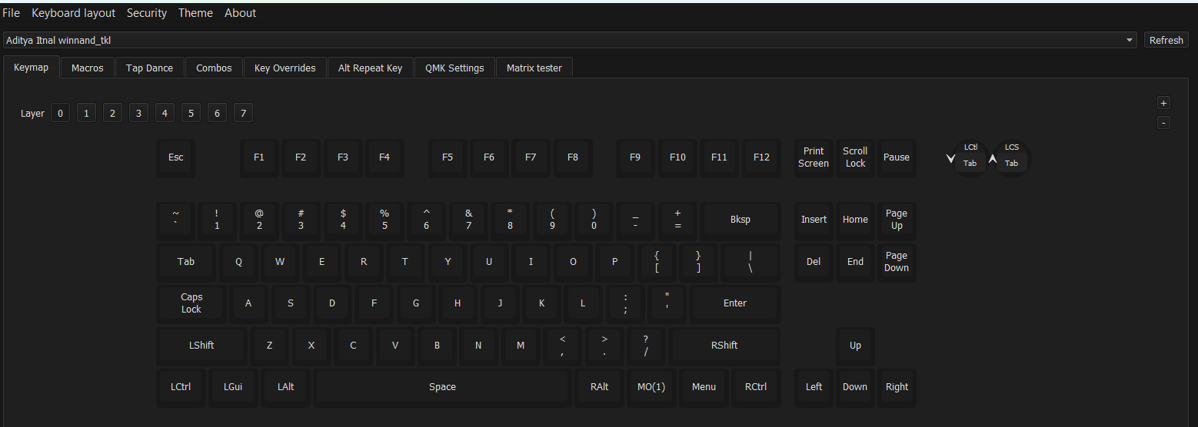Select the F5 key
The height and width of the screenshot is (427, 1198).
(x=448, y=157)
